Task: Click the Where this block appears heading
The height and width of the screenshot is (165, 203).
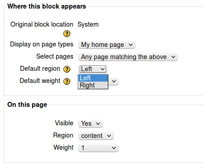Action: click(x=47, y=6)
